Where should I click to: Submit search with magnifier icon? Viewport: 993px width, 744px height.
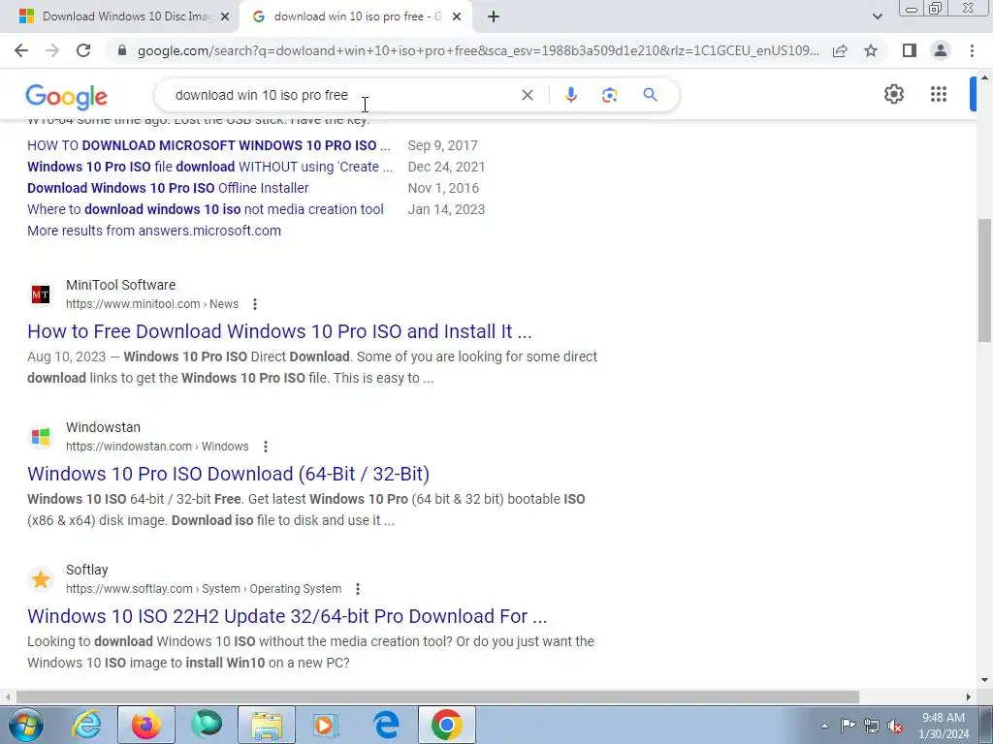click(x=650, y=95)
